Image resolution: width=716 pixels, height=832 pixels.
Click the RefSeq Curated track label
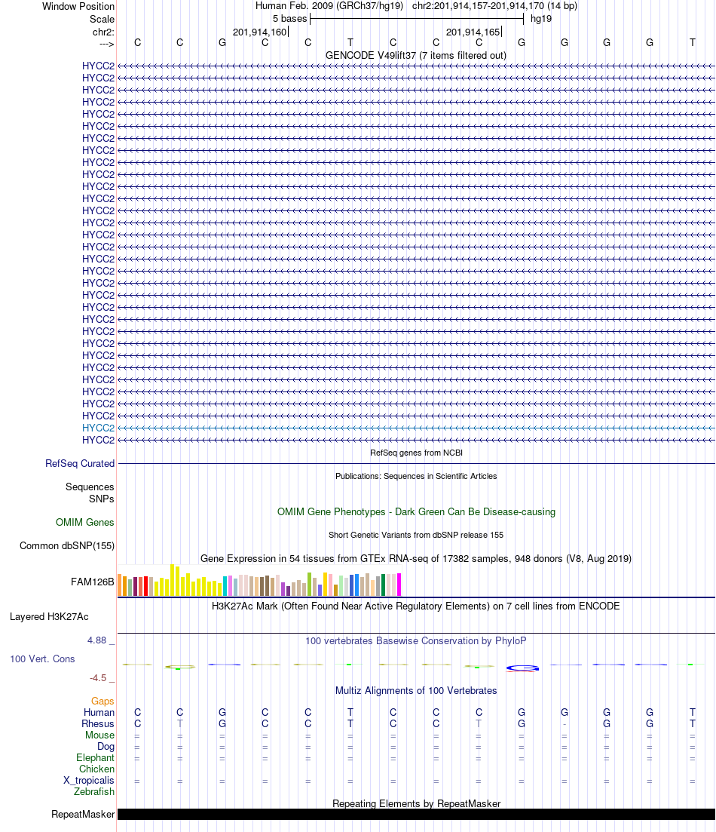click(x=80, y=463)
